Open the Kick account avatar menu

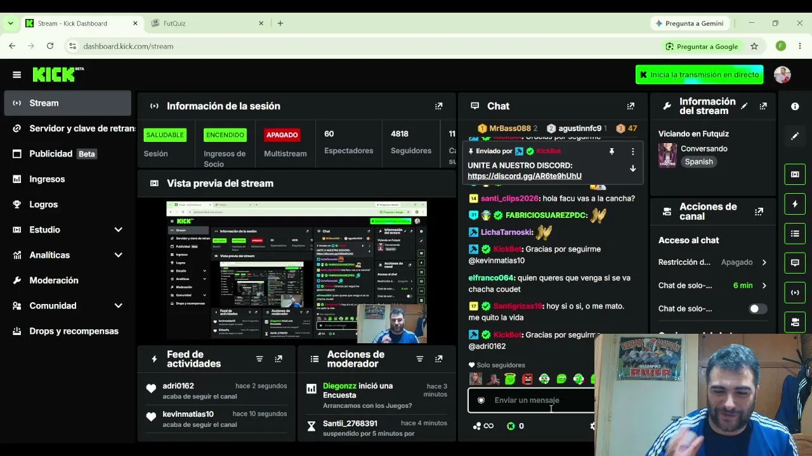point(782,75)
